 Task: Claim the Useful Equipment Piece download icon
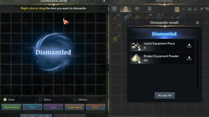[x=189, y=46]
